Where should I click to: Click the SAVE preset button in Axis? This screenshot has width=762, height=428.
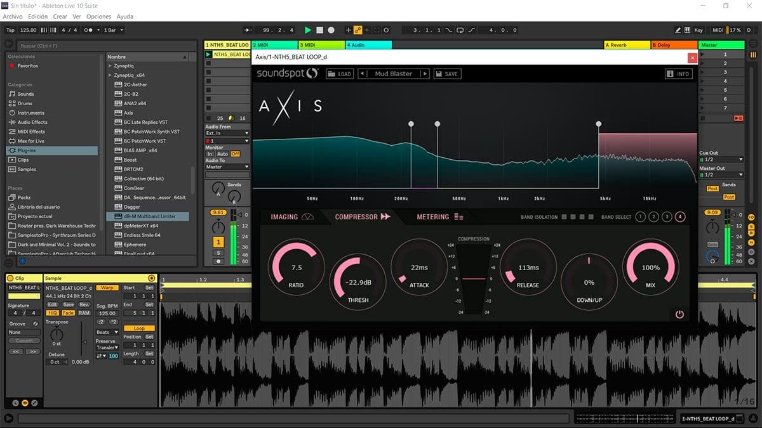click(446, 74)
